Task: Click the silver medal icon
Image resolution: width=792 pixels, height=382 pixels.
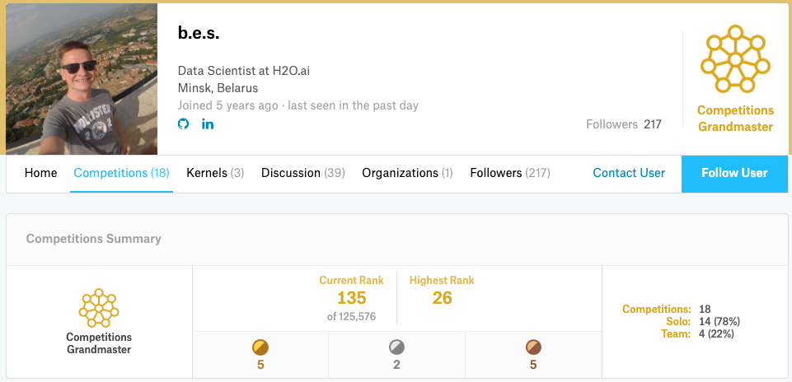Action: [x=396, y=347]
